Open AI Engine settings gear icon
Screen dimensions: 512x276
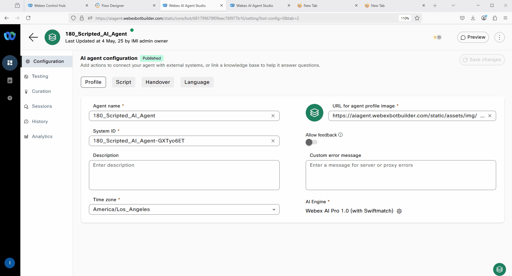399,211
